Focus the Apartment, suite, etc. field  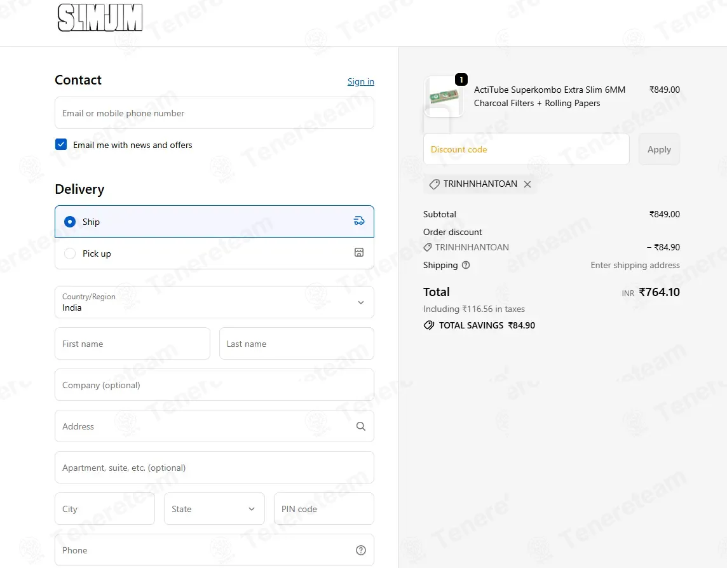click(x=214, y=468)
